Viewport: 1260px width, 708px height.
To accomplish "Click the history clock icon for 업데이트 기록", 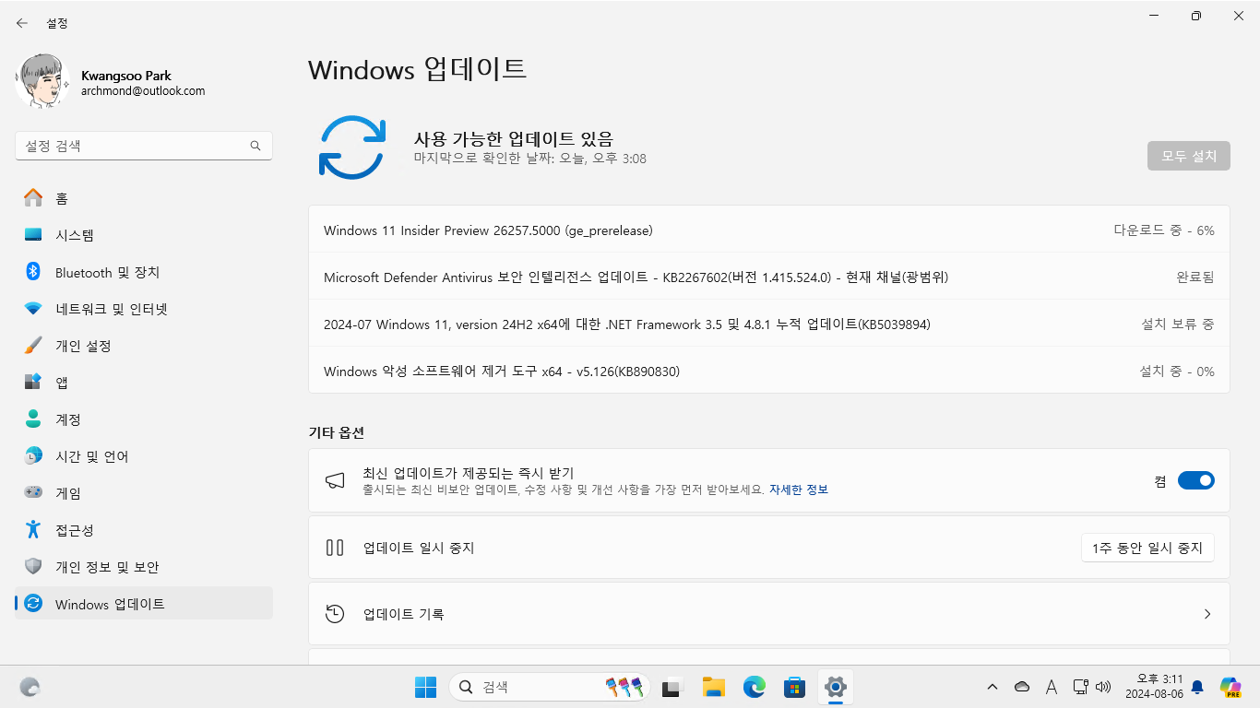I will [x=335, y=614].
